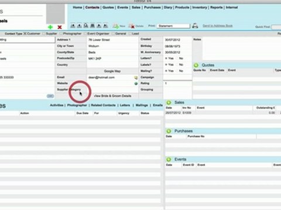The width and height of the screenshot is (281, 210).
Task: Go to the previous record arrow icon
Action: pos(79,26)
